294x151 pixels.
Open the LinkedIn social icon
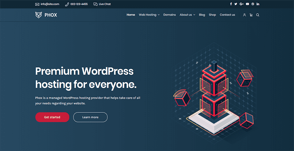click(x=258, y=4)
